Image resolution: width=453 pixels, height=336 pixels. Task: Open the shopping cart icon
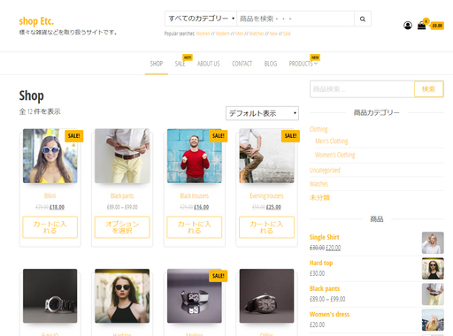click(422, 26)
